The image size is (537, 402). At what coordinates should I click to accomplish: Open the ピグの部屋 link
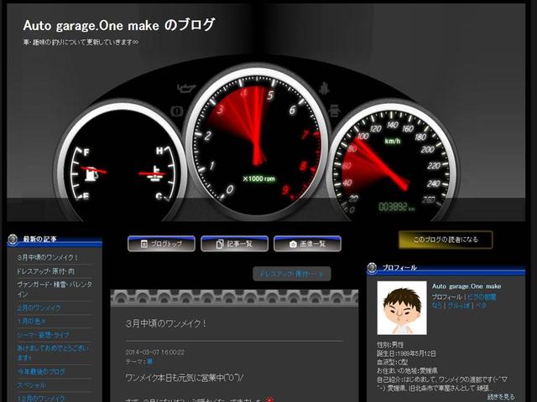482,296
